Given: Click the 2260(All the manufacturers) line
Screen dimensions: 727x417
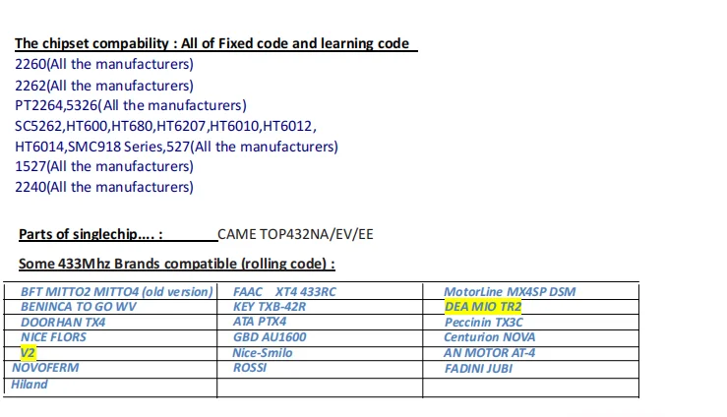Looking at the screenshot, I should pos(104,64).
